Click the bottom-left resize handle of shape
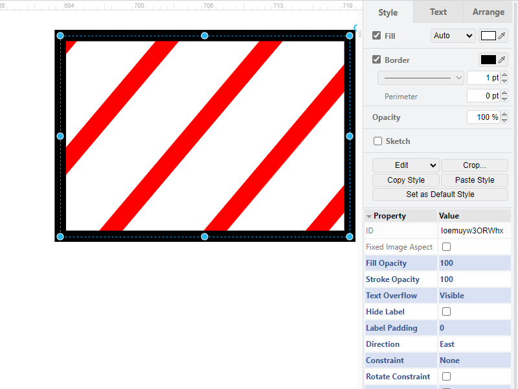The image size is (518, 389). pyautogui.click(x=60, y=237)
